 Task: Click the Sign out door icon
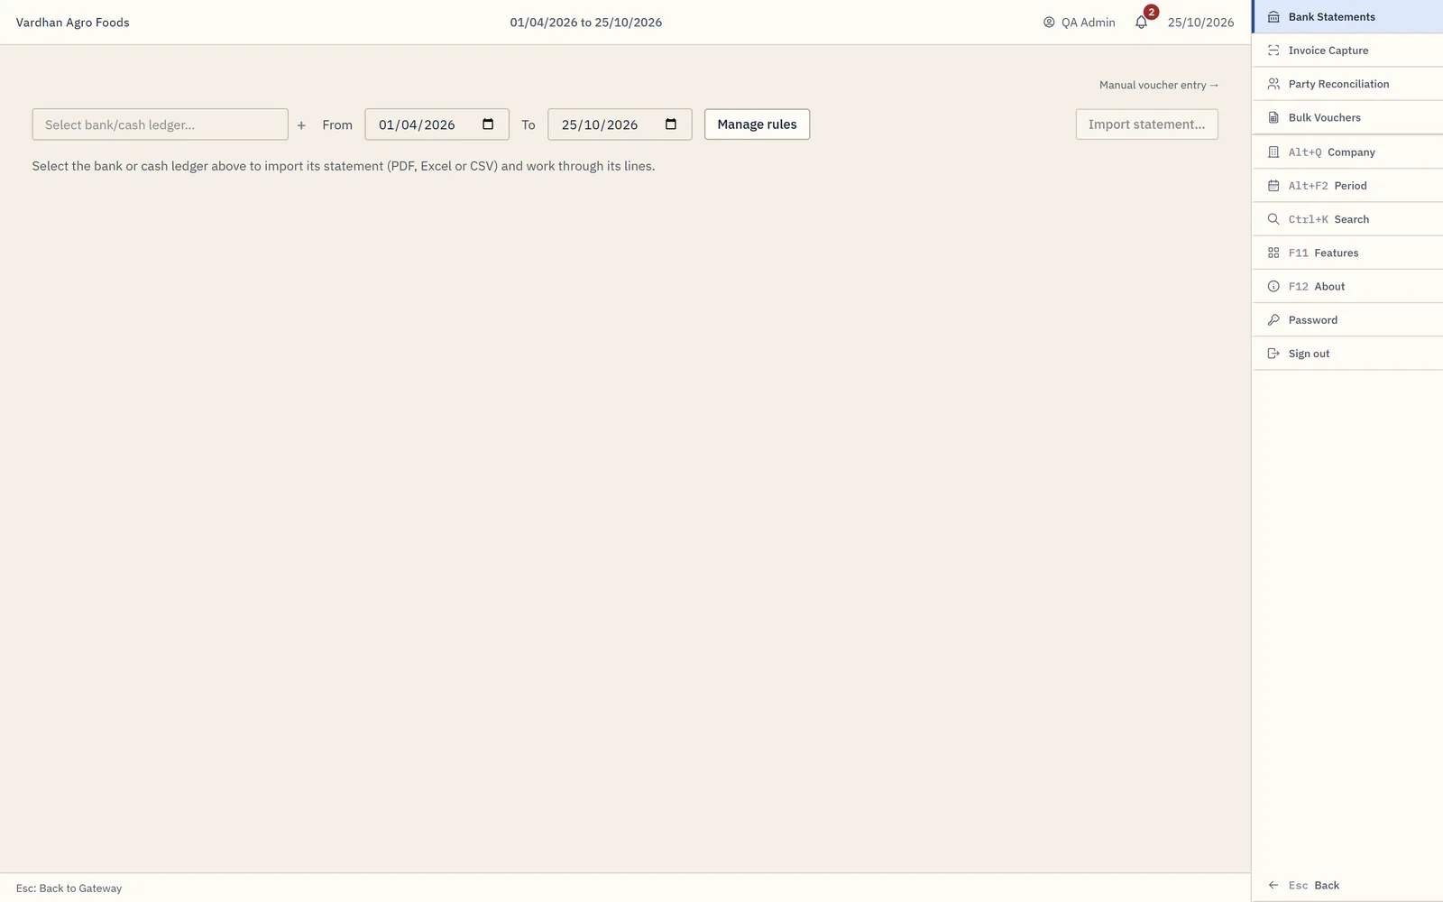click(x=1273, y=354)
